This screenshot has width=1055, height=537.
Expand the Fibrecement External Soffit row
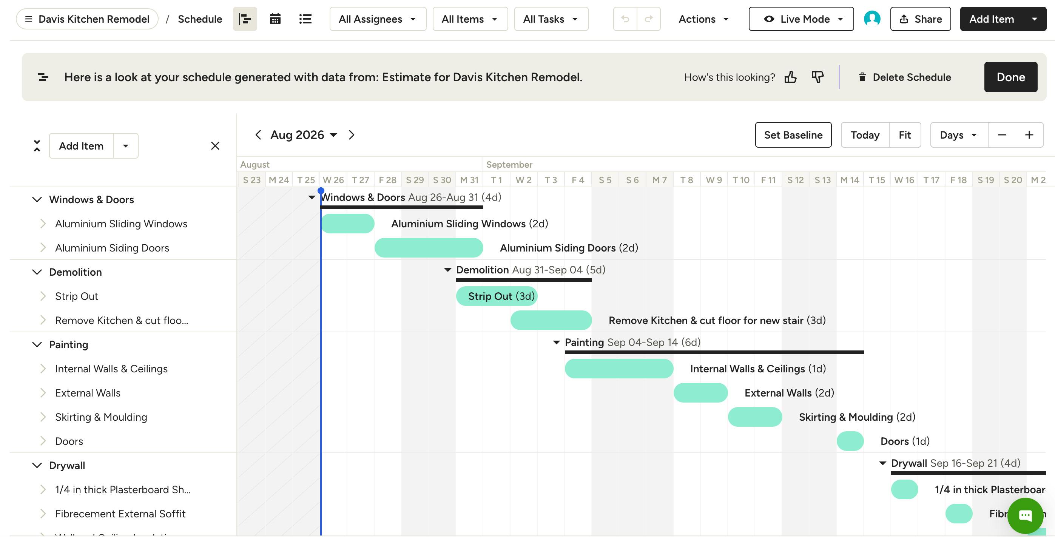point(43,514)
